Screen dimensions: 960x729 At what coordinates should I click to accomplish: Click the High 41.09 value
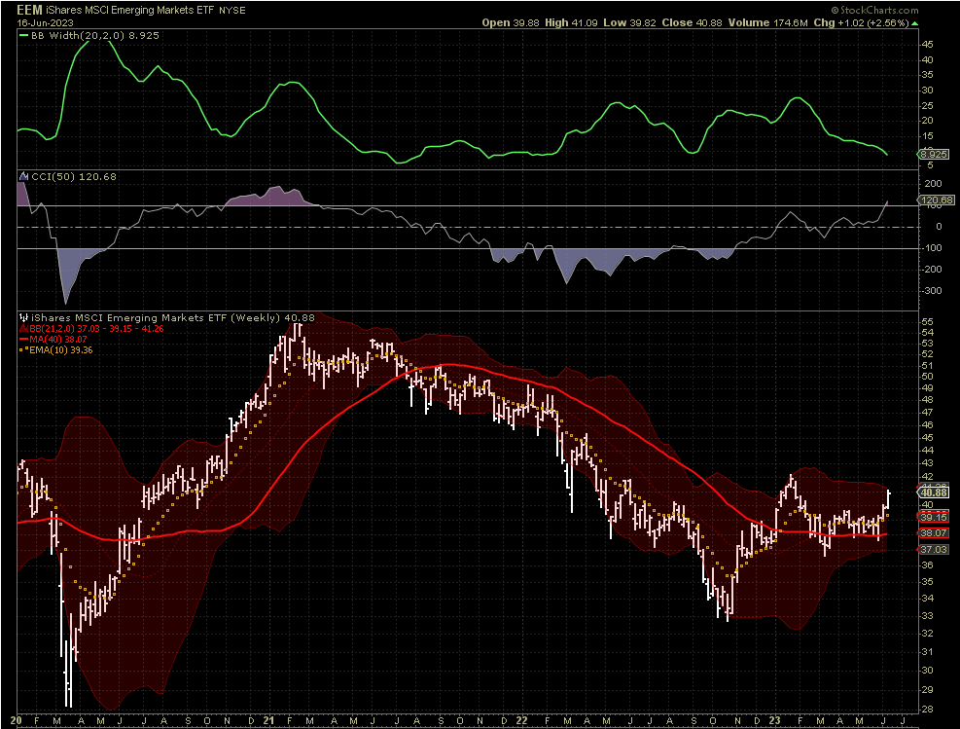tap(571, 22)
